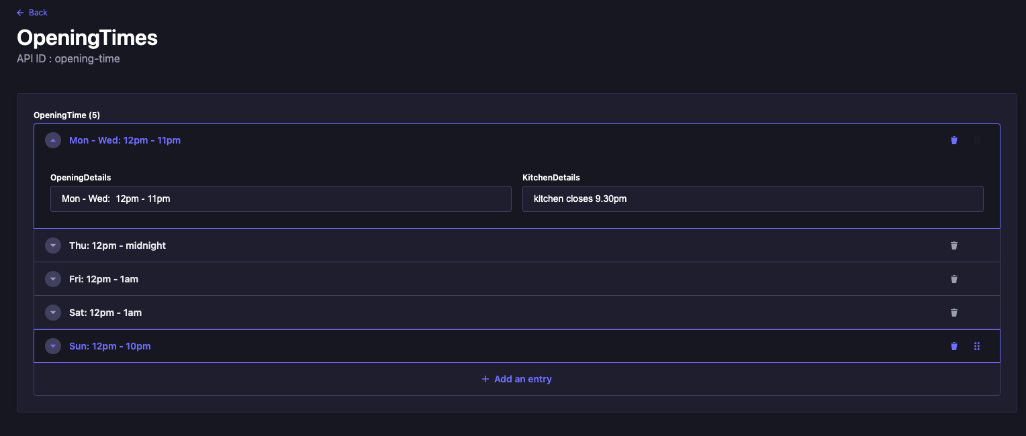Expand the Thu entry with its chevron
Viewport: 1026px width, 436px height.
tap(53, 246)
